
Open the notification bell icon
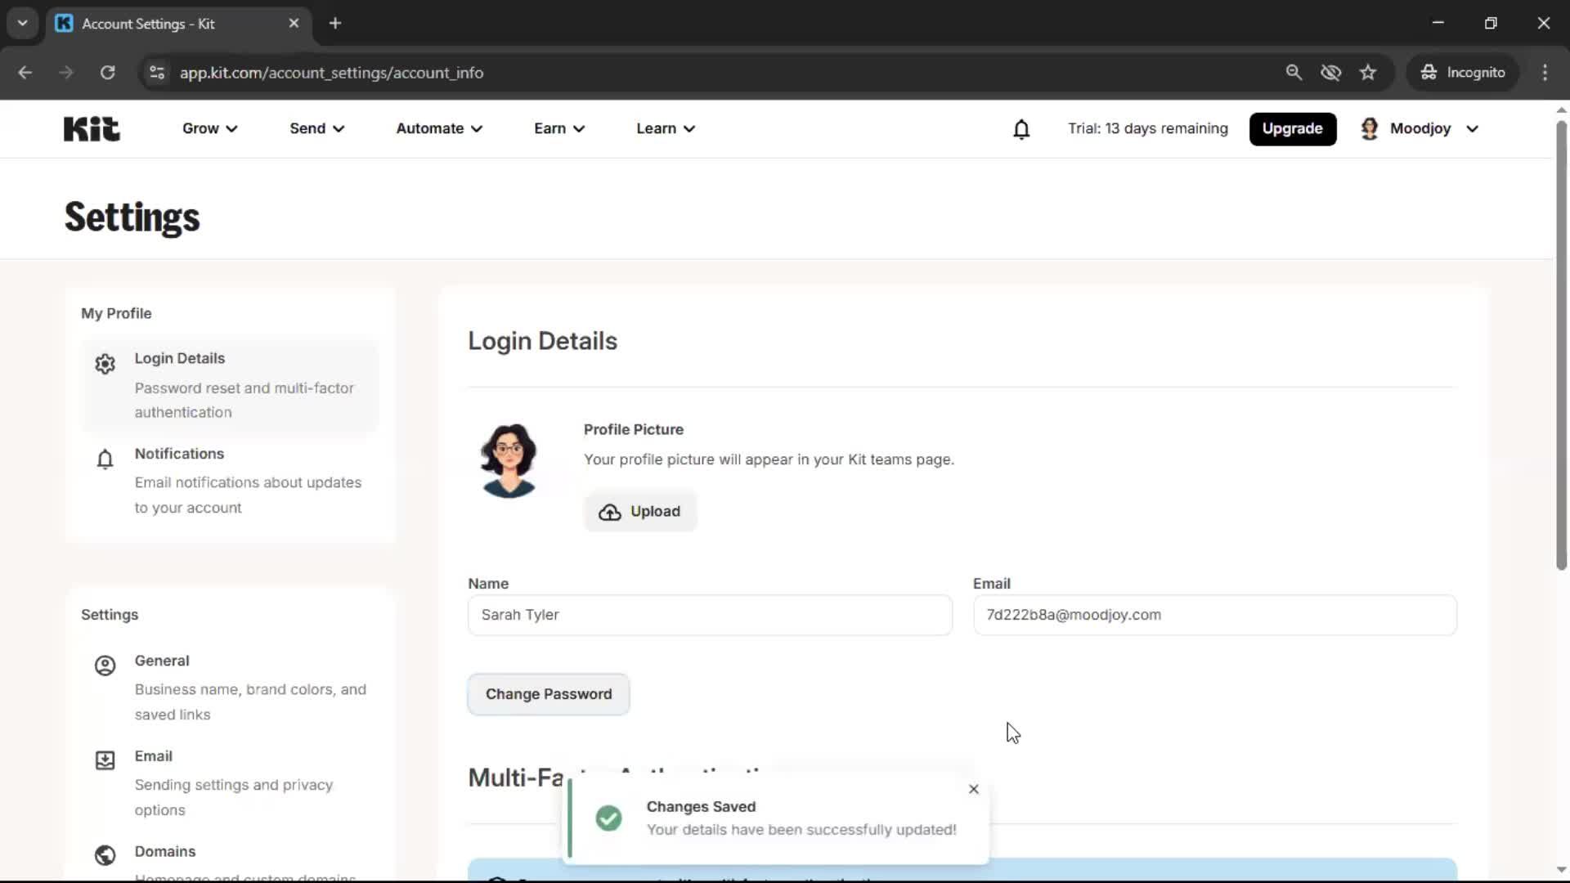[x=1021, y=128]
